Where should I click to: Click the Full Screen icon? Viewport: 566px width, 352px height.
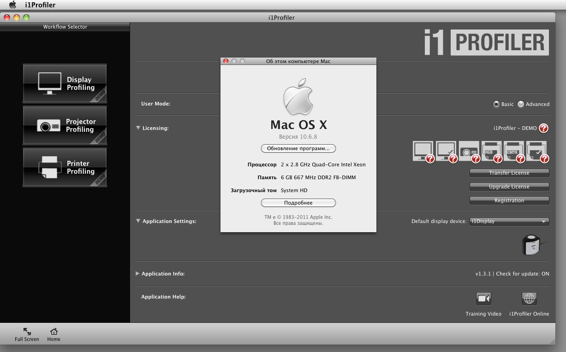coord(27,332)
